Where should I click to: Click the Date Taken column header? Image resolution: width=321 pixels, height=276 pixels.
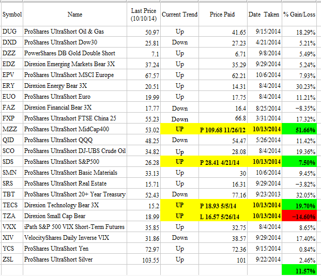(x=264, y=14)
